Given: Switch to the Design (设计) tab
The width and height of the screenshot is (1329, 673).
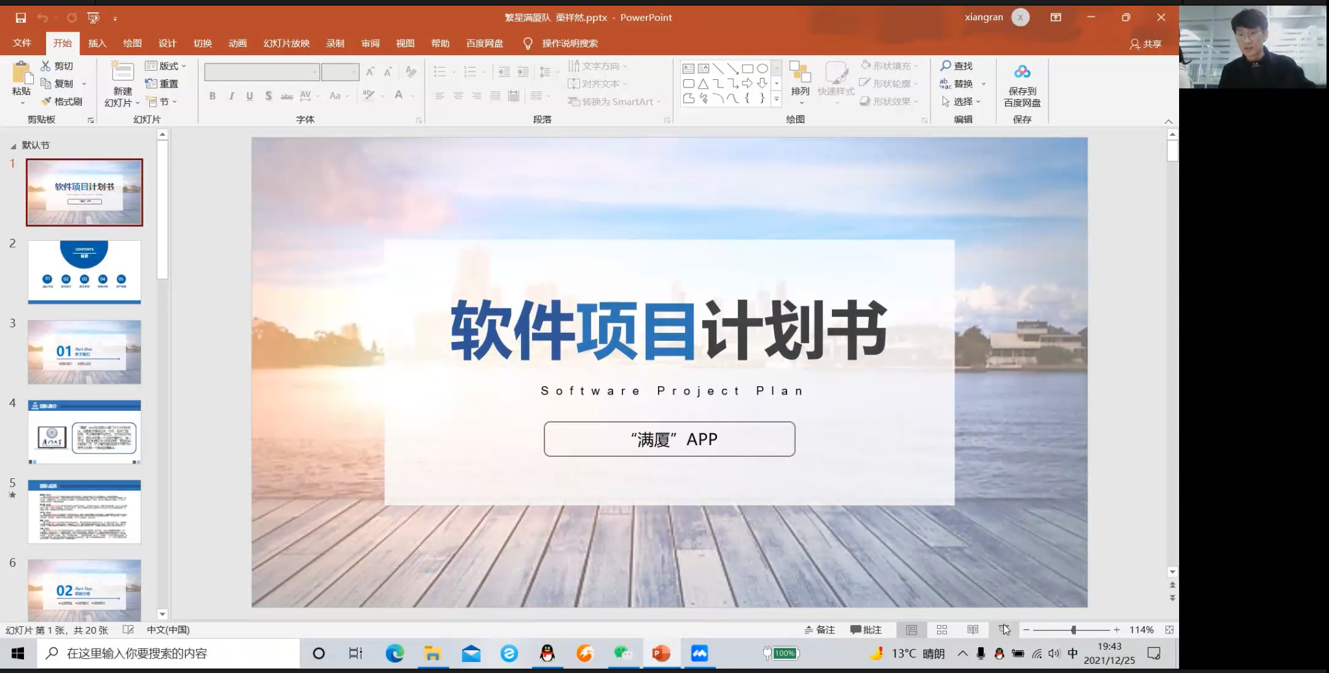Looking at the screenshot, I should click(167, 43).
